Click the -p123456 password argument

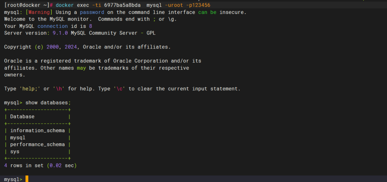tap(198, 5)
